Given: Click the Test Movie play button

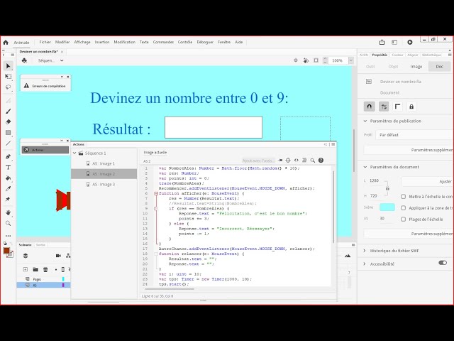Looking at the screenshot, I should (410, 43).
